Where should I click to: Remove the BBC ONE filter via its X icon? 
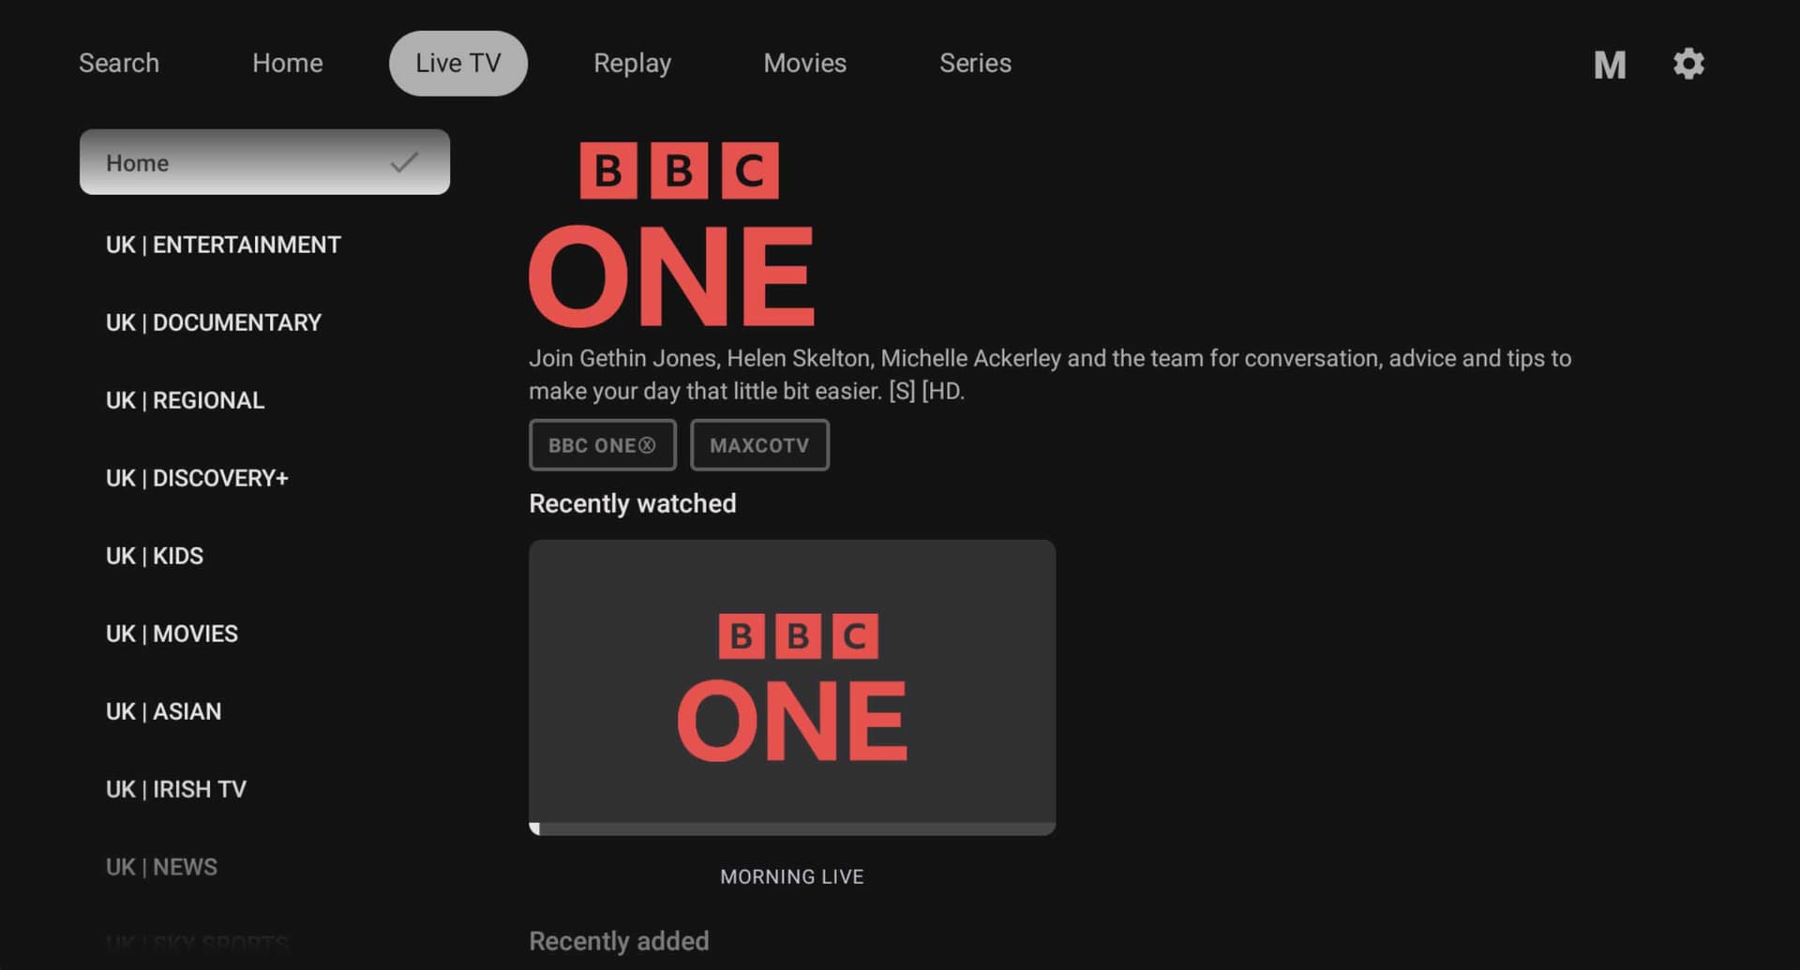coord(647,445)
